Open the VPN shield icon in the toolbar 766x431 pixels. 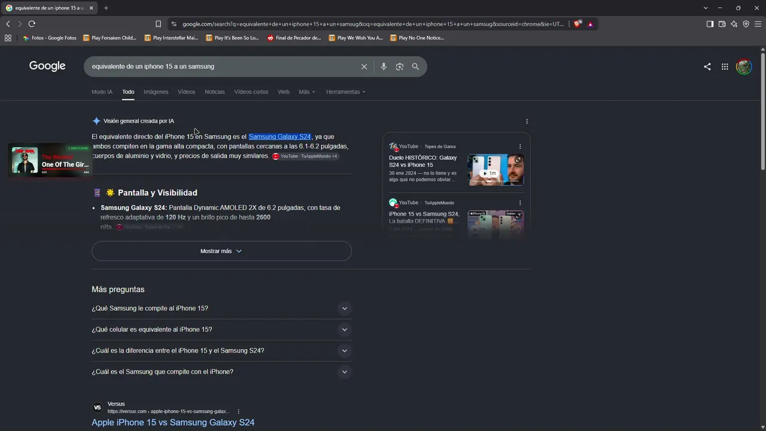tap(746, 24)
